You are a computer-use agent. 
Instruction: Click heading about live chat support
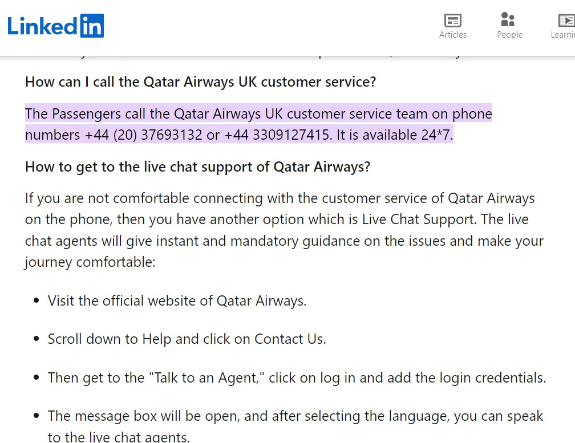pos(197,166)
